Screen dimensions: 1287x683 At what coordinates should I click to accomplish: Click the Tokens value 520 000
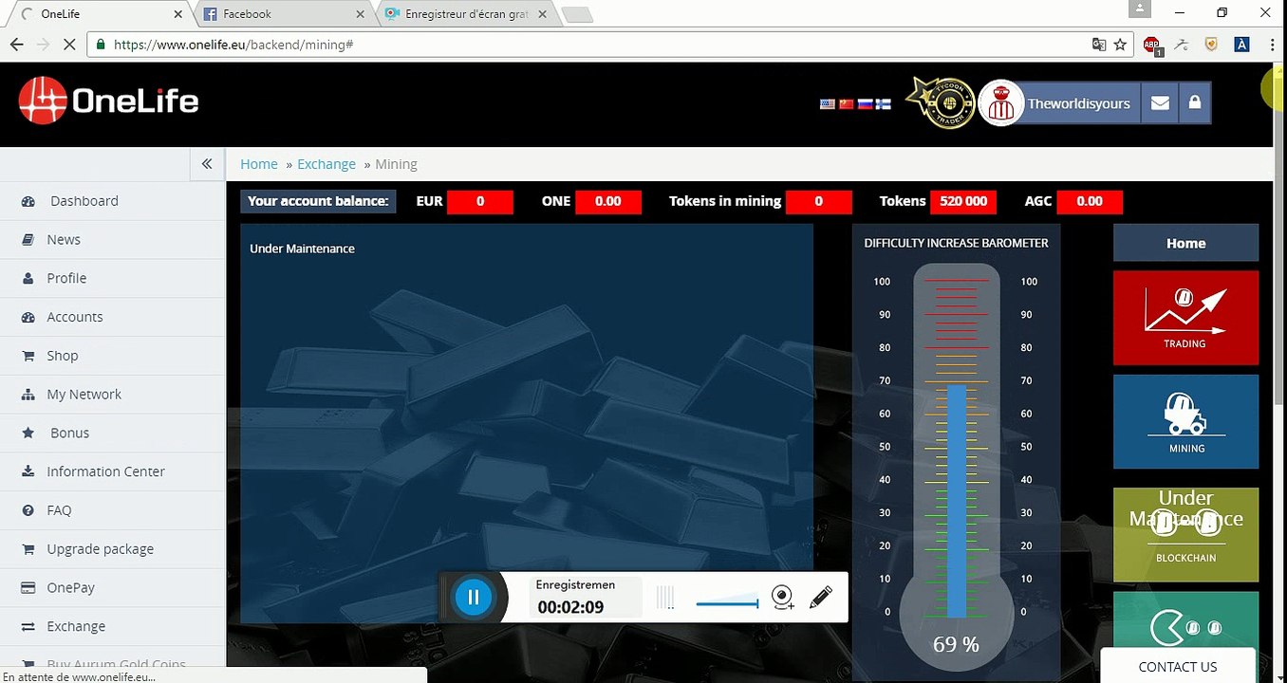(x=963, y=201)
